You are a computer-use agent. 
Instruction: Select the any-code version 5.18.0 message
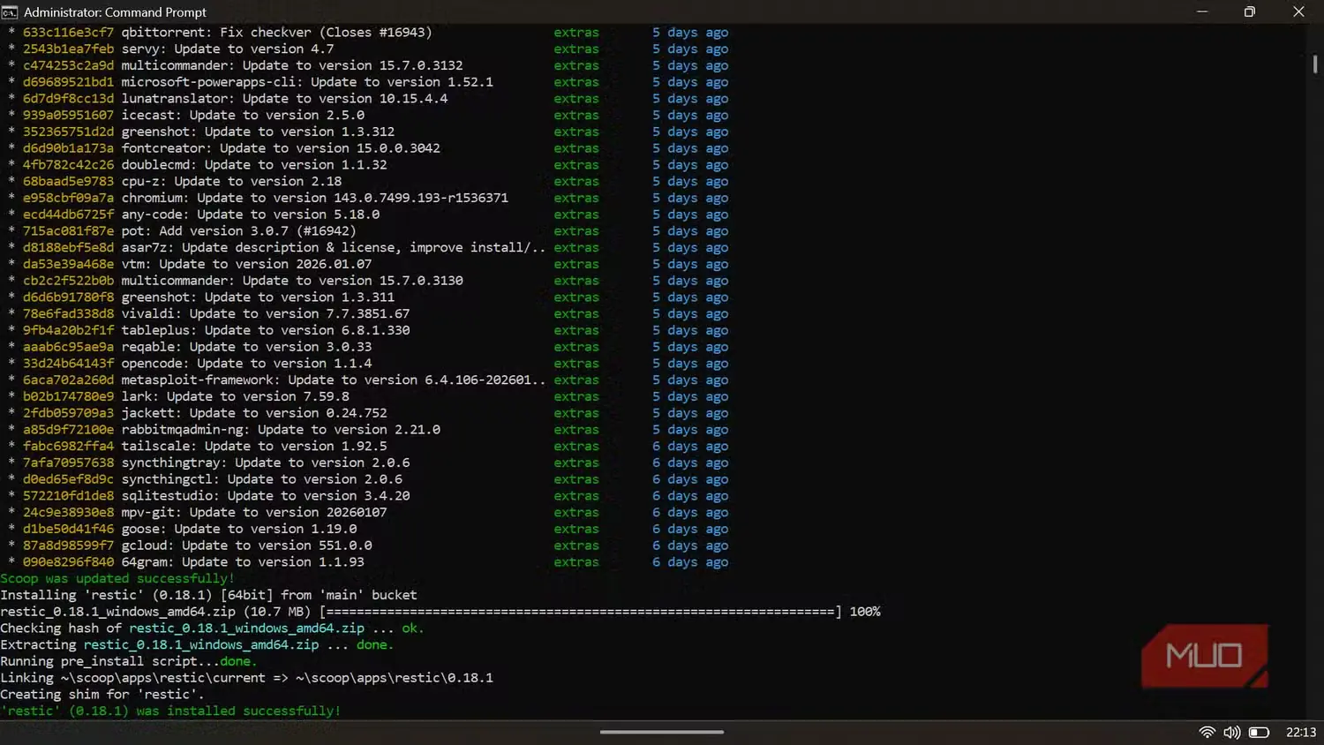[251, 214]
